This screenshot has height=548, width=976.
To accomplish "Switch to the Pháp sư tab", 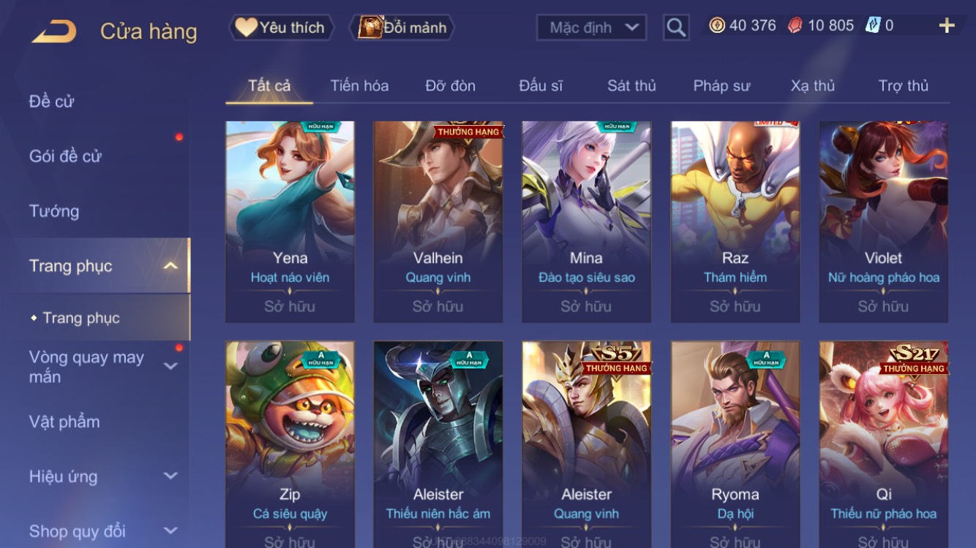I will [721, 85].
